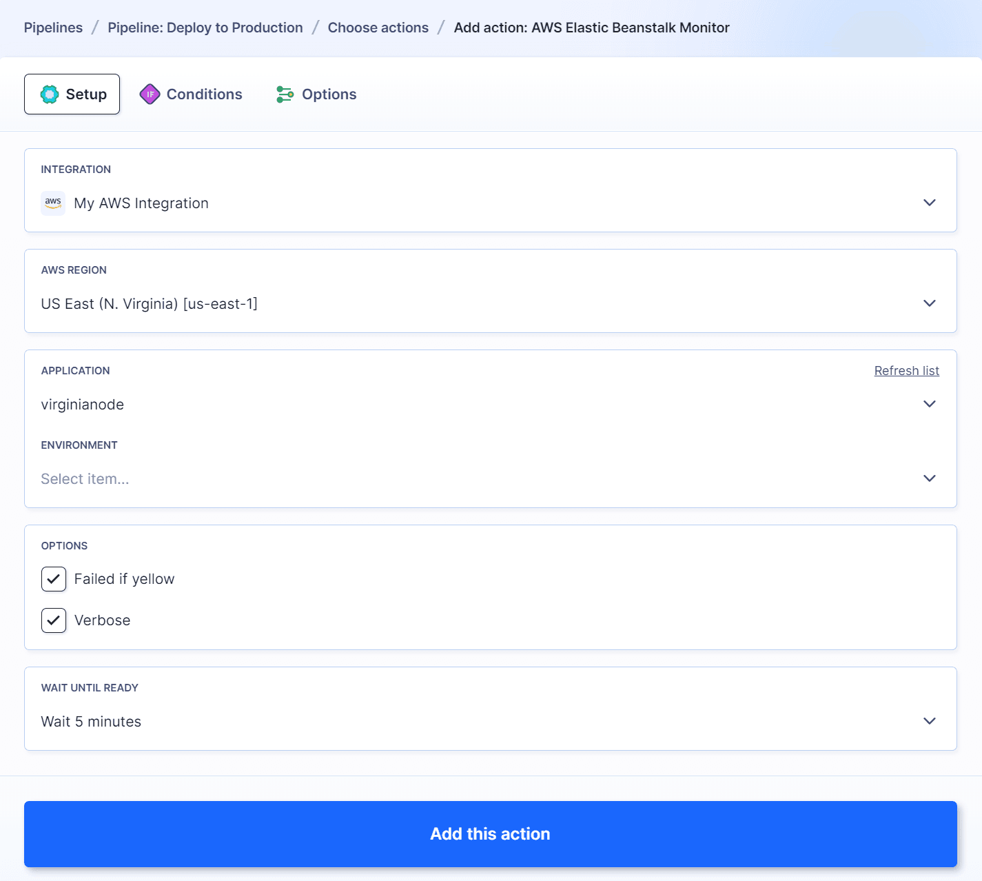Open the Environment select item dropdown
The image size is (982, 881).
(930, 478)
